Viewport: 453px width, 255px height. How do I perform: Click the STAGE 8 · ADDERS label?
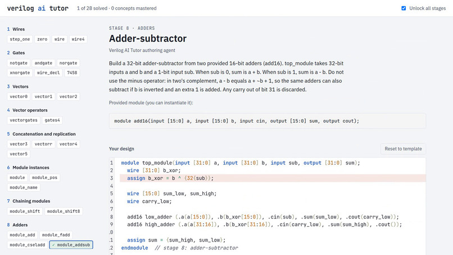pos(132,28)
